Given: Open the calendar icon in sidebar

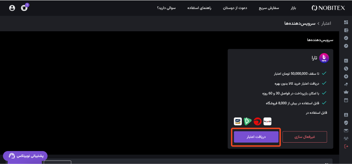Looking at the screenshot, I should [346, 100].
